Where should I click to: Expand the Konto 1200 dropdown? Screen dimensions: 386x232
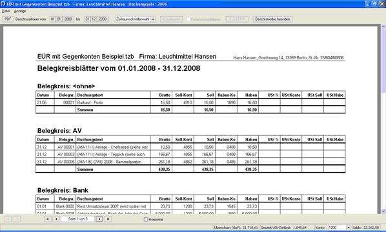349,227
